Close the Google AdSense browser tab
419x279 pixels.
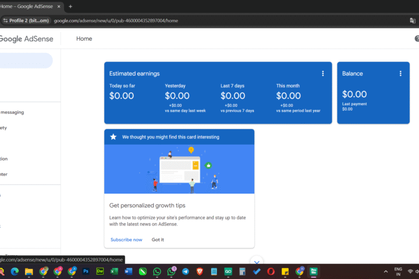tap(59, 6)
